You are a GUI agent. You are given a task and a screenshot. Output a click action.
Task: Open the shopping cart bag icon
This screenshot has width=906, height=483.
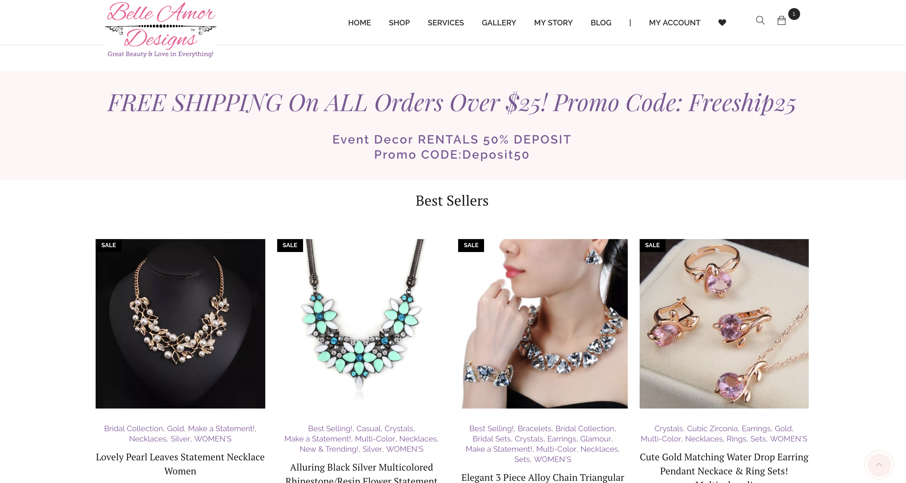(x=781, y=21)
